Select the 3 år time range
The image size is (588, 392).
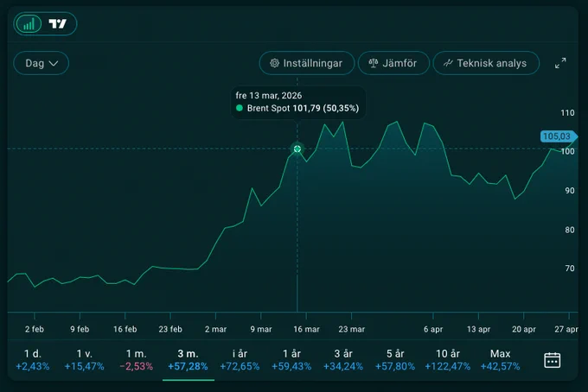(343, 360)
